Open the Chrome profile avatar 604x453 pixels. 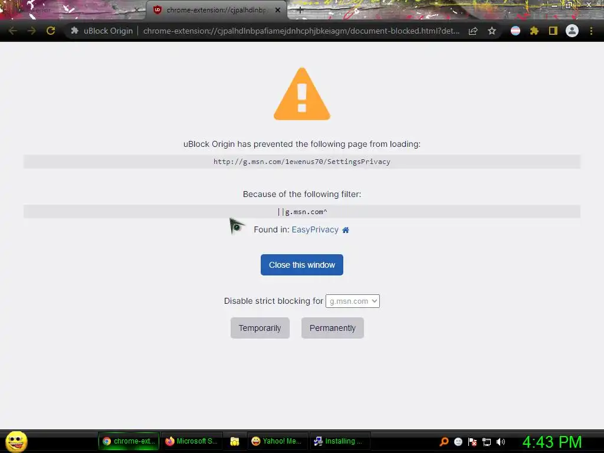572,31
